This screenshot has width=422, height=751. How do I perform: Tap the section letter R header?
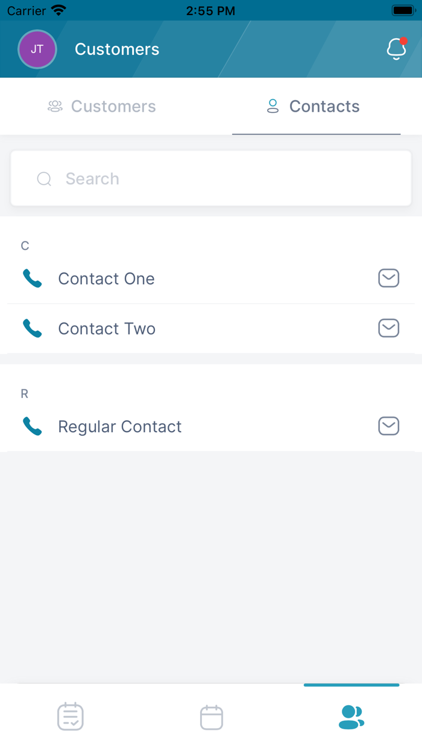pyautogui.click(x=25, y=393)
